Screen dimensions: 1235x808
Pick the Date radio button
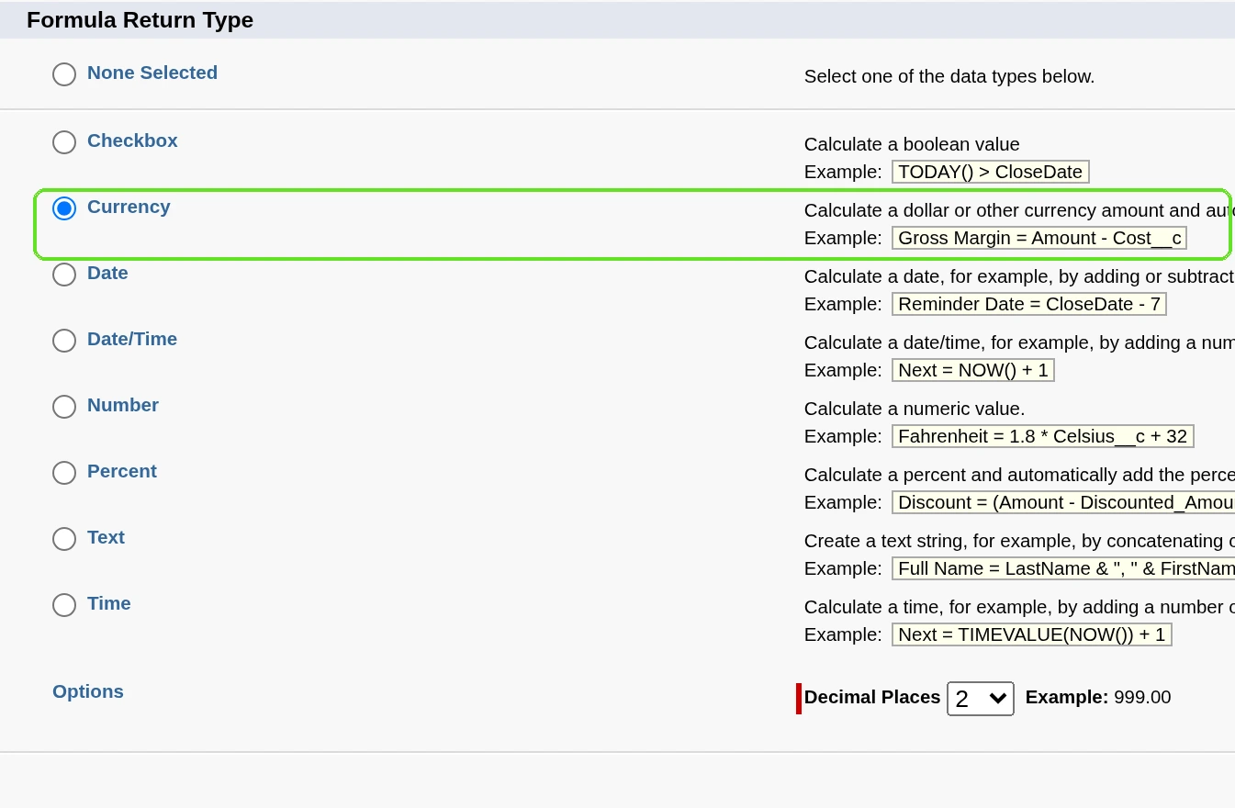pyautogui.click(x=64, y=275)
